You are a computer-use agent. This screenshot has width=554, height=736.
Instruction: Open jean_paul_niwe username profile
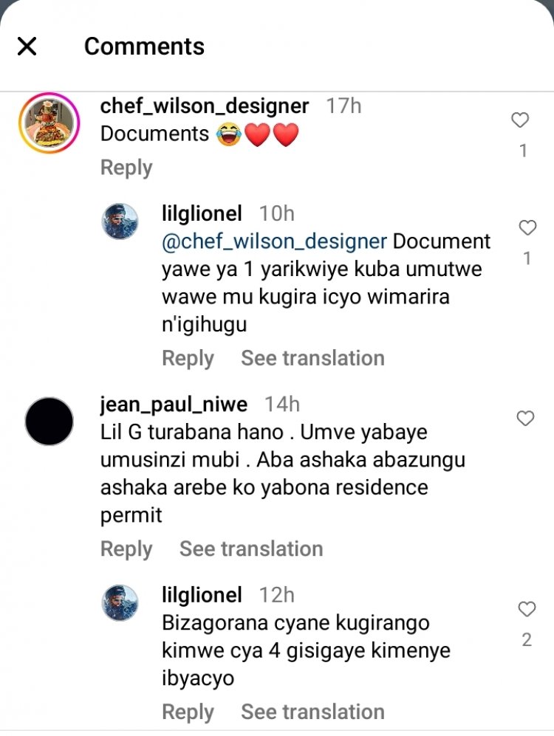tap(174, 405)
